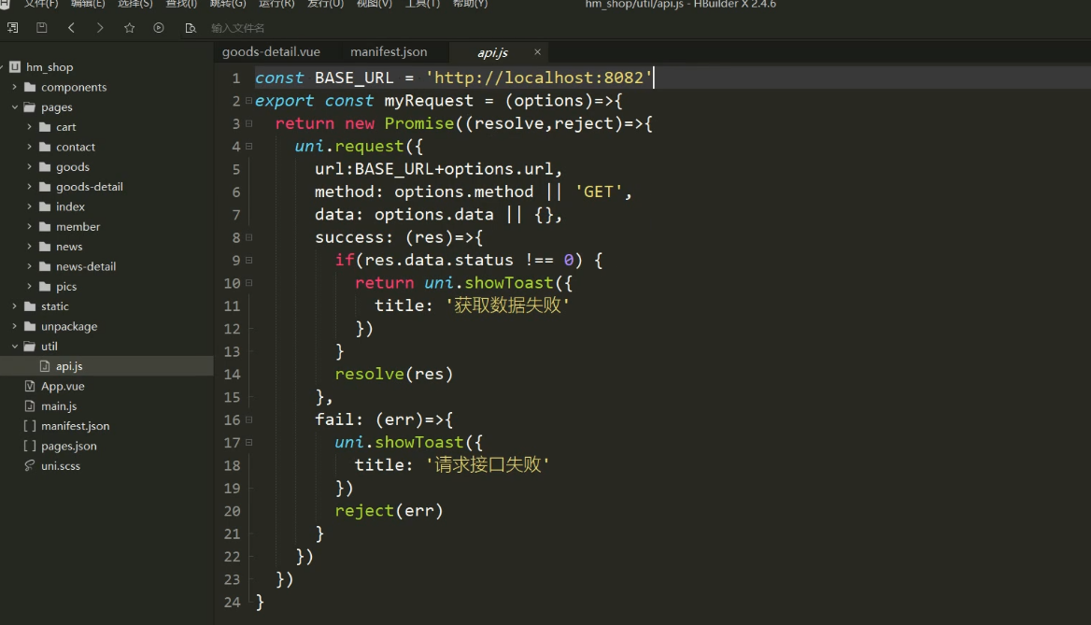Expand the cart folder arrow
The image size is (1091, 625).
tap(29, 127)
